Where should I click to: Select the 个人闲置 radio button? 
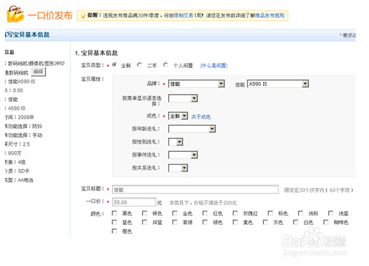click(x=166, y=65)
